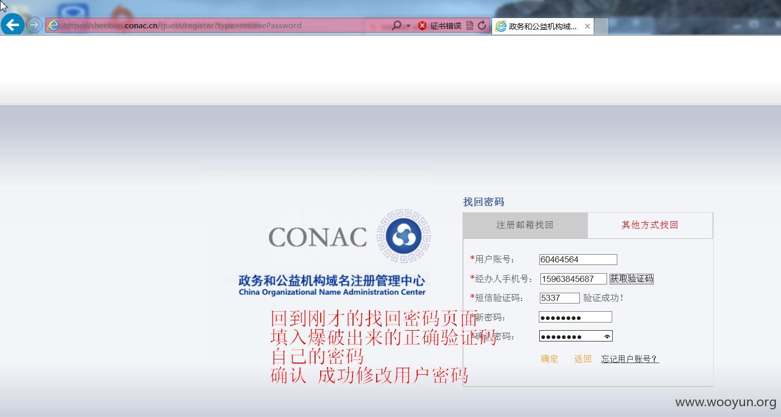Click the CONAC wordmark text
The height and width of the screenshot is (417, 781).
(x=318, y=238)
